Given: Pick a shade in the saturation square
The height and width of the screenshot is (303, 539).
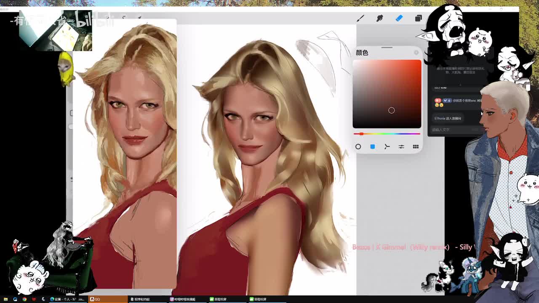Looking at the screenshot, I should 387,93.
